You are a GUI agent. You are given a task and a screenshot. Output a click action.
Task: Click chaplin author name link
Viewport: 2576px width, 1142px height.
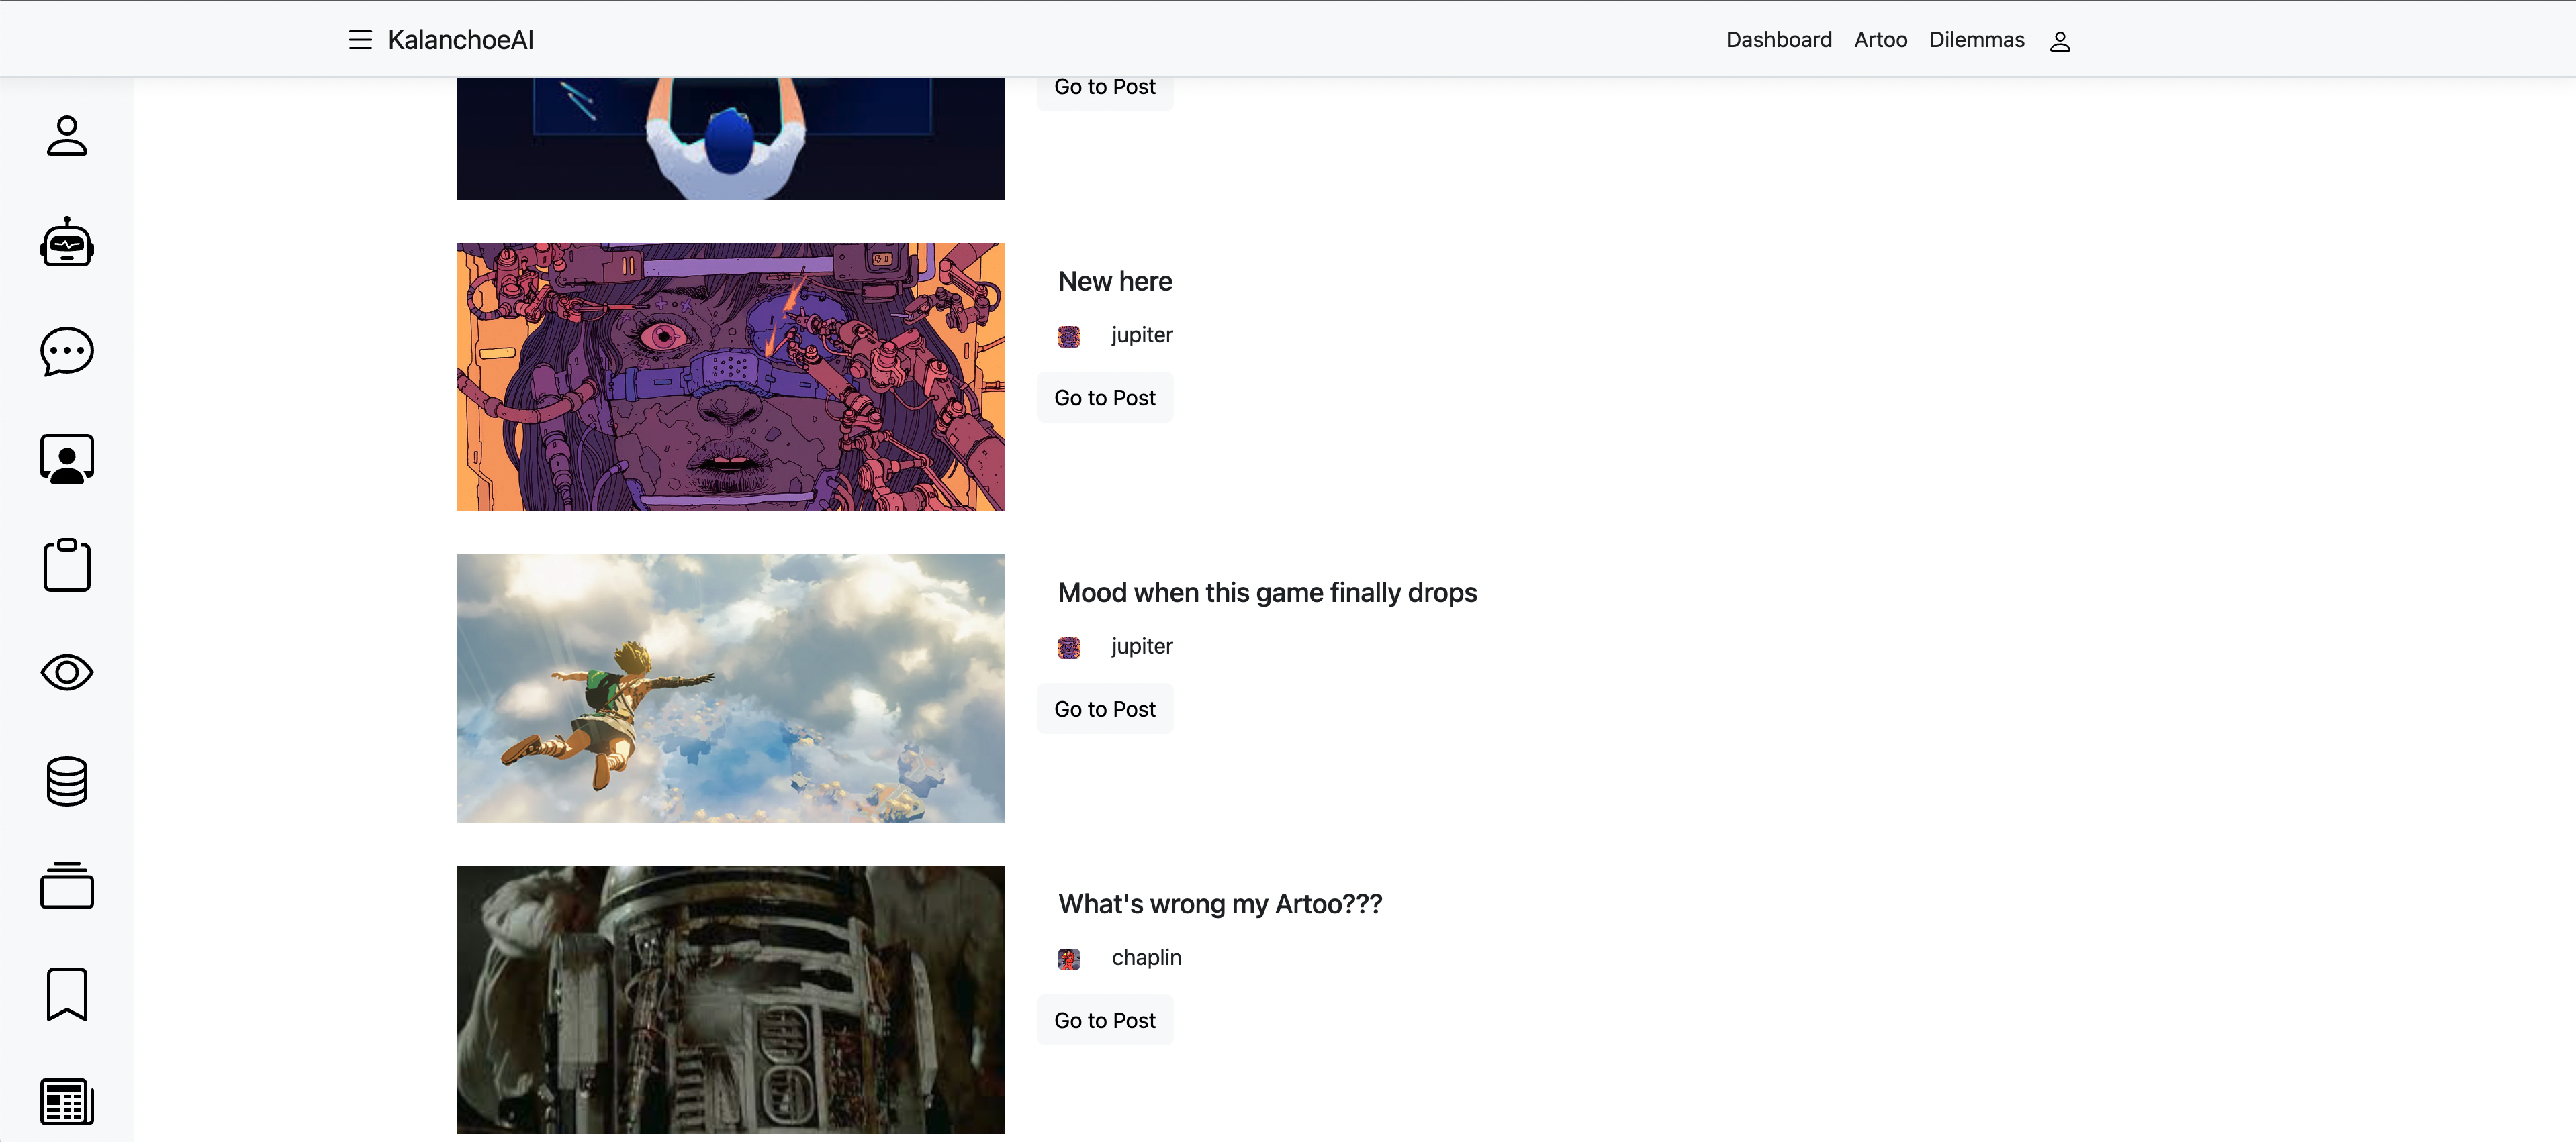pos(1146,957)
